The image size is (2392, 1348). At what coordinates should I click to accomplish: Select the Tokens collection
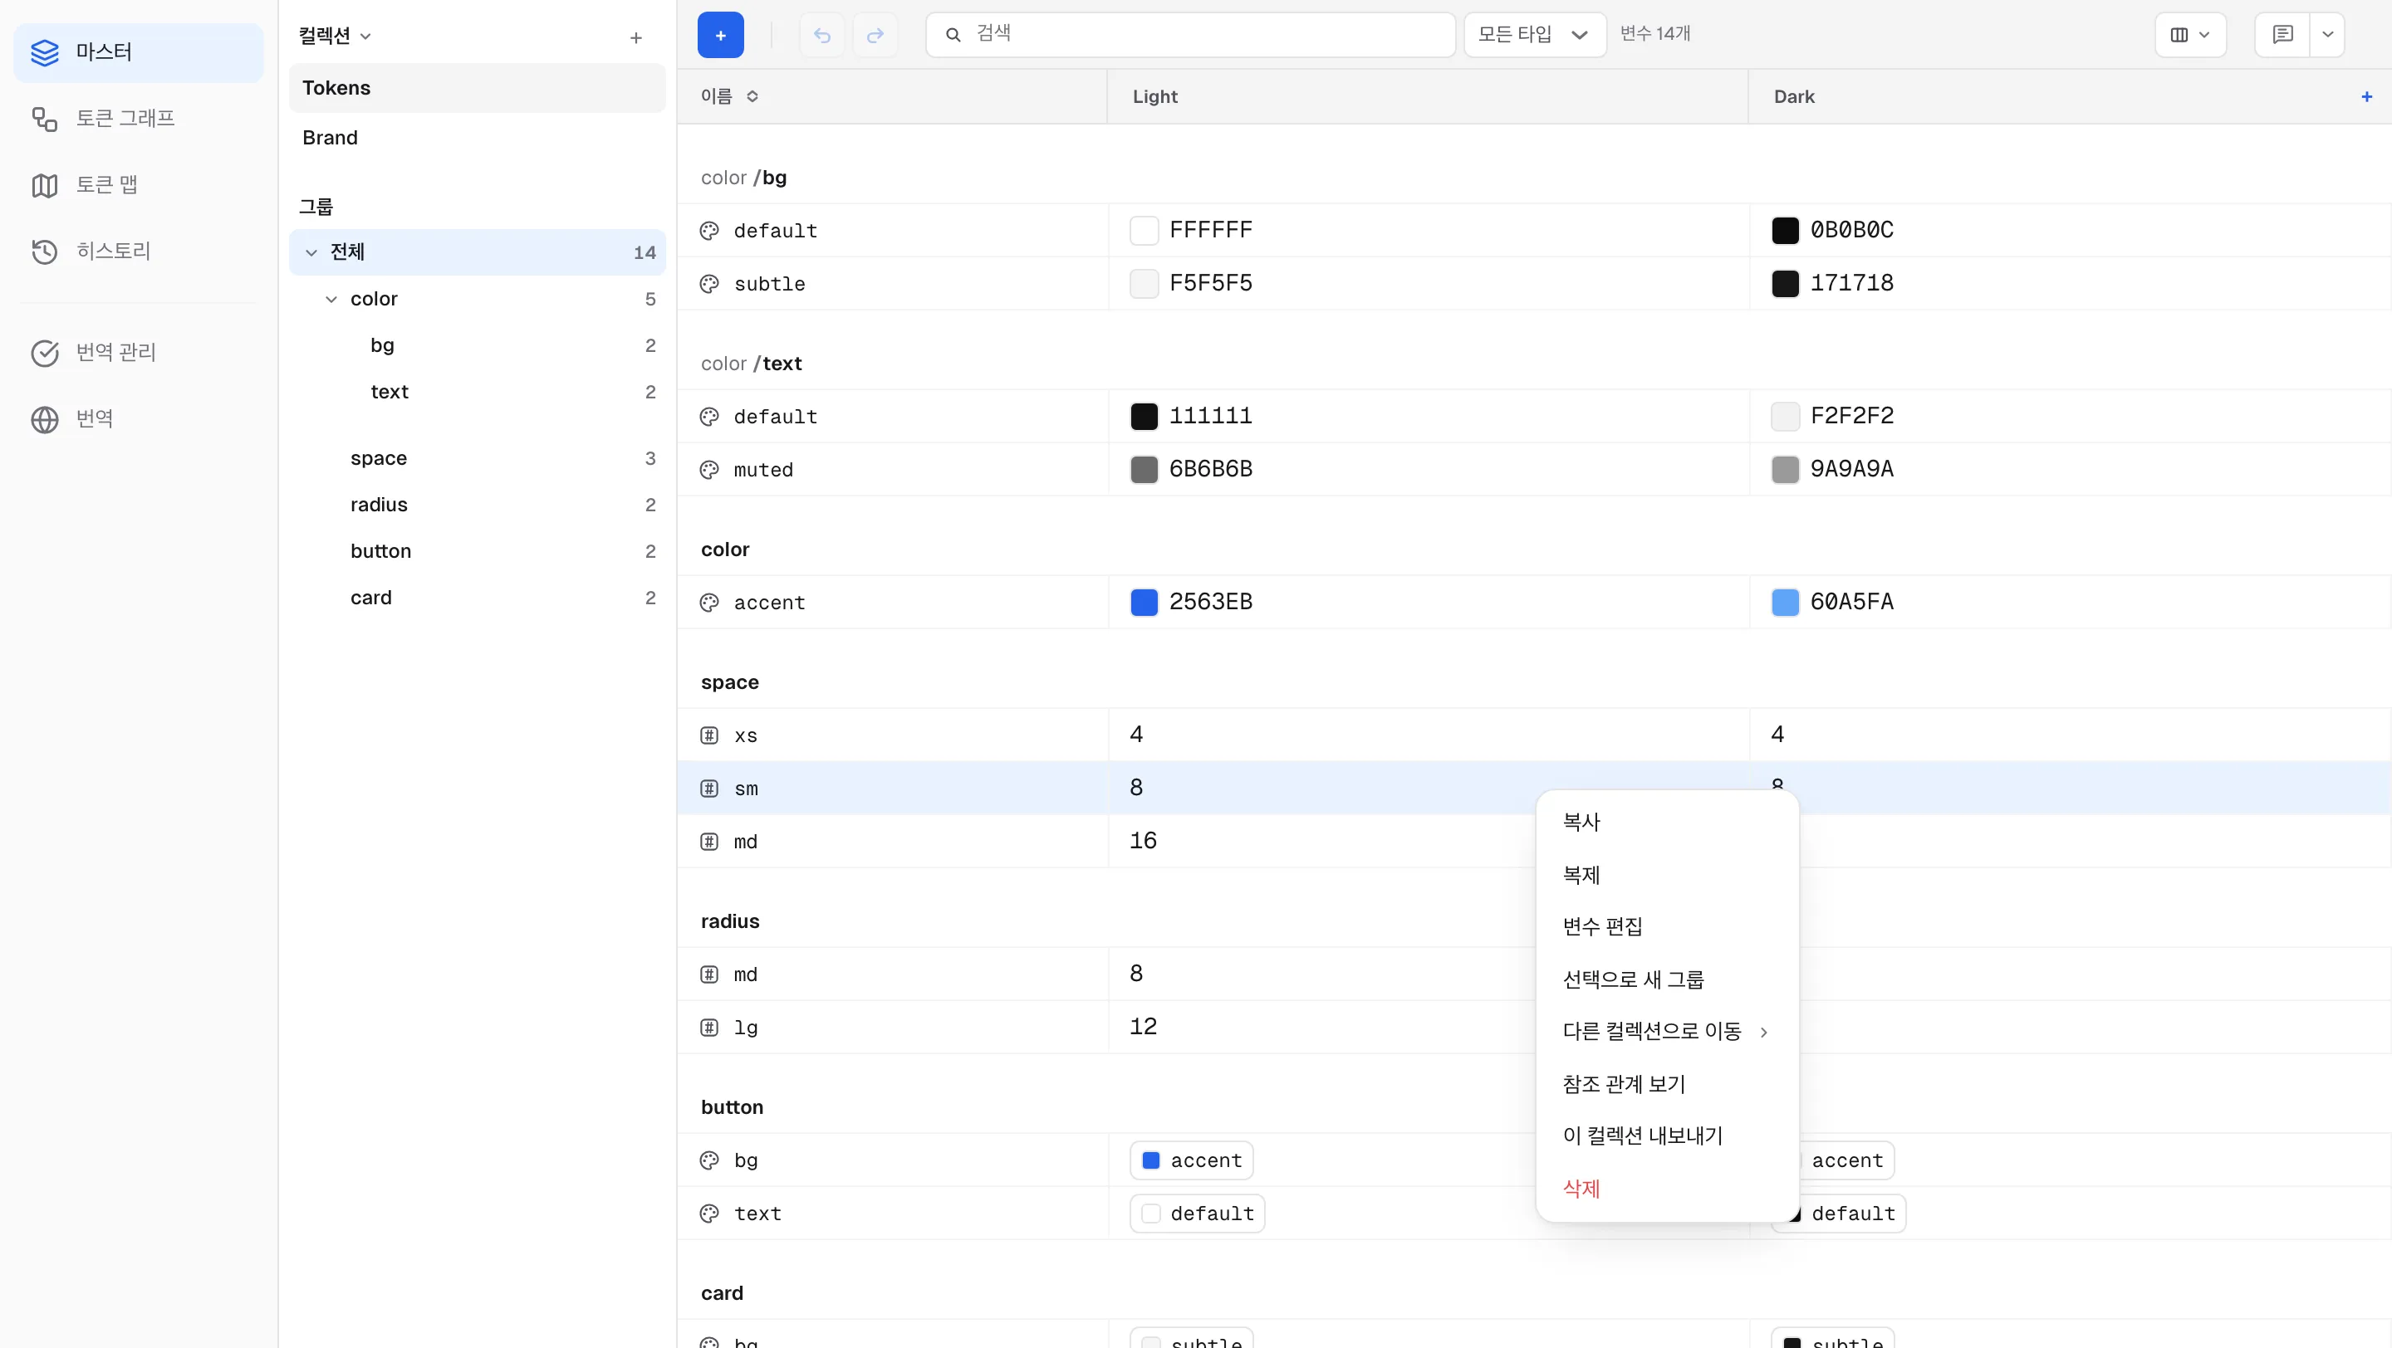478,88
